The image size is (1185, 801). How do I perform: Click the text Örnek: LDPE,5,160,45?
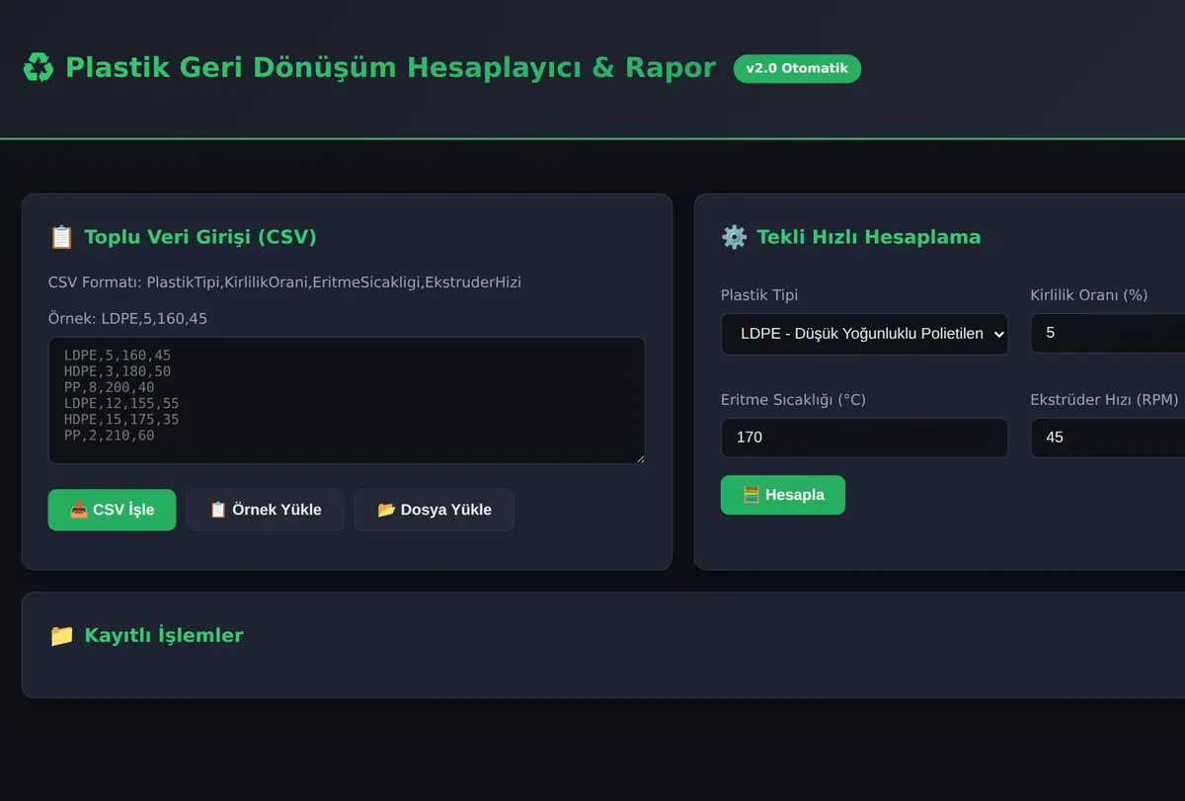(127, 319)
